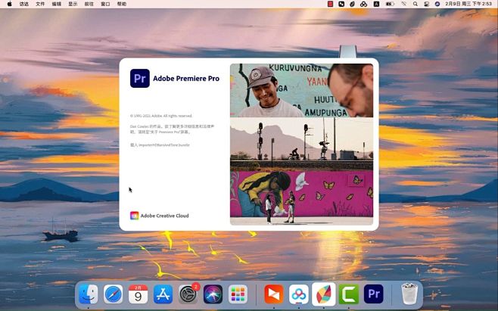Screen dimensions: 498x311
Task: Click the Premiere Pro dock icon
Action: pyautogui.click(x=373, y=294)
